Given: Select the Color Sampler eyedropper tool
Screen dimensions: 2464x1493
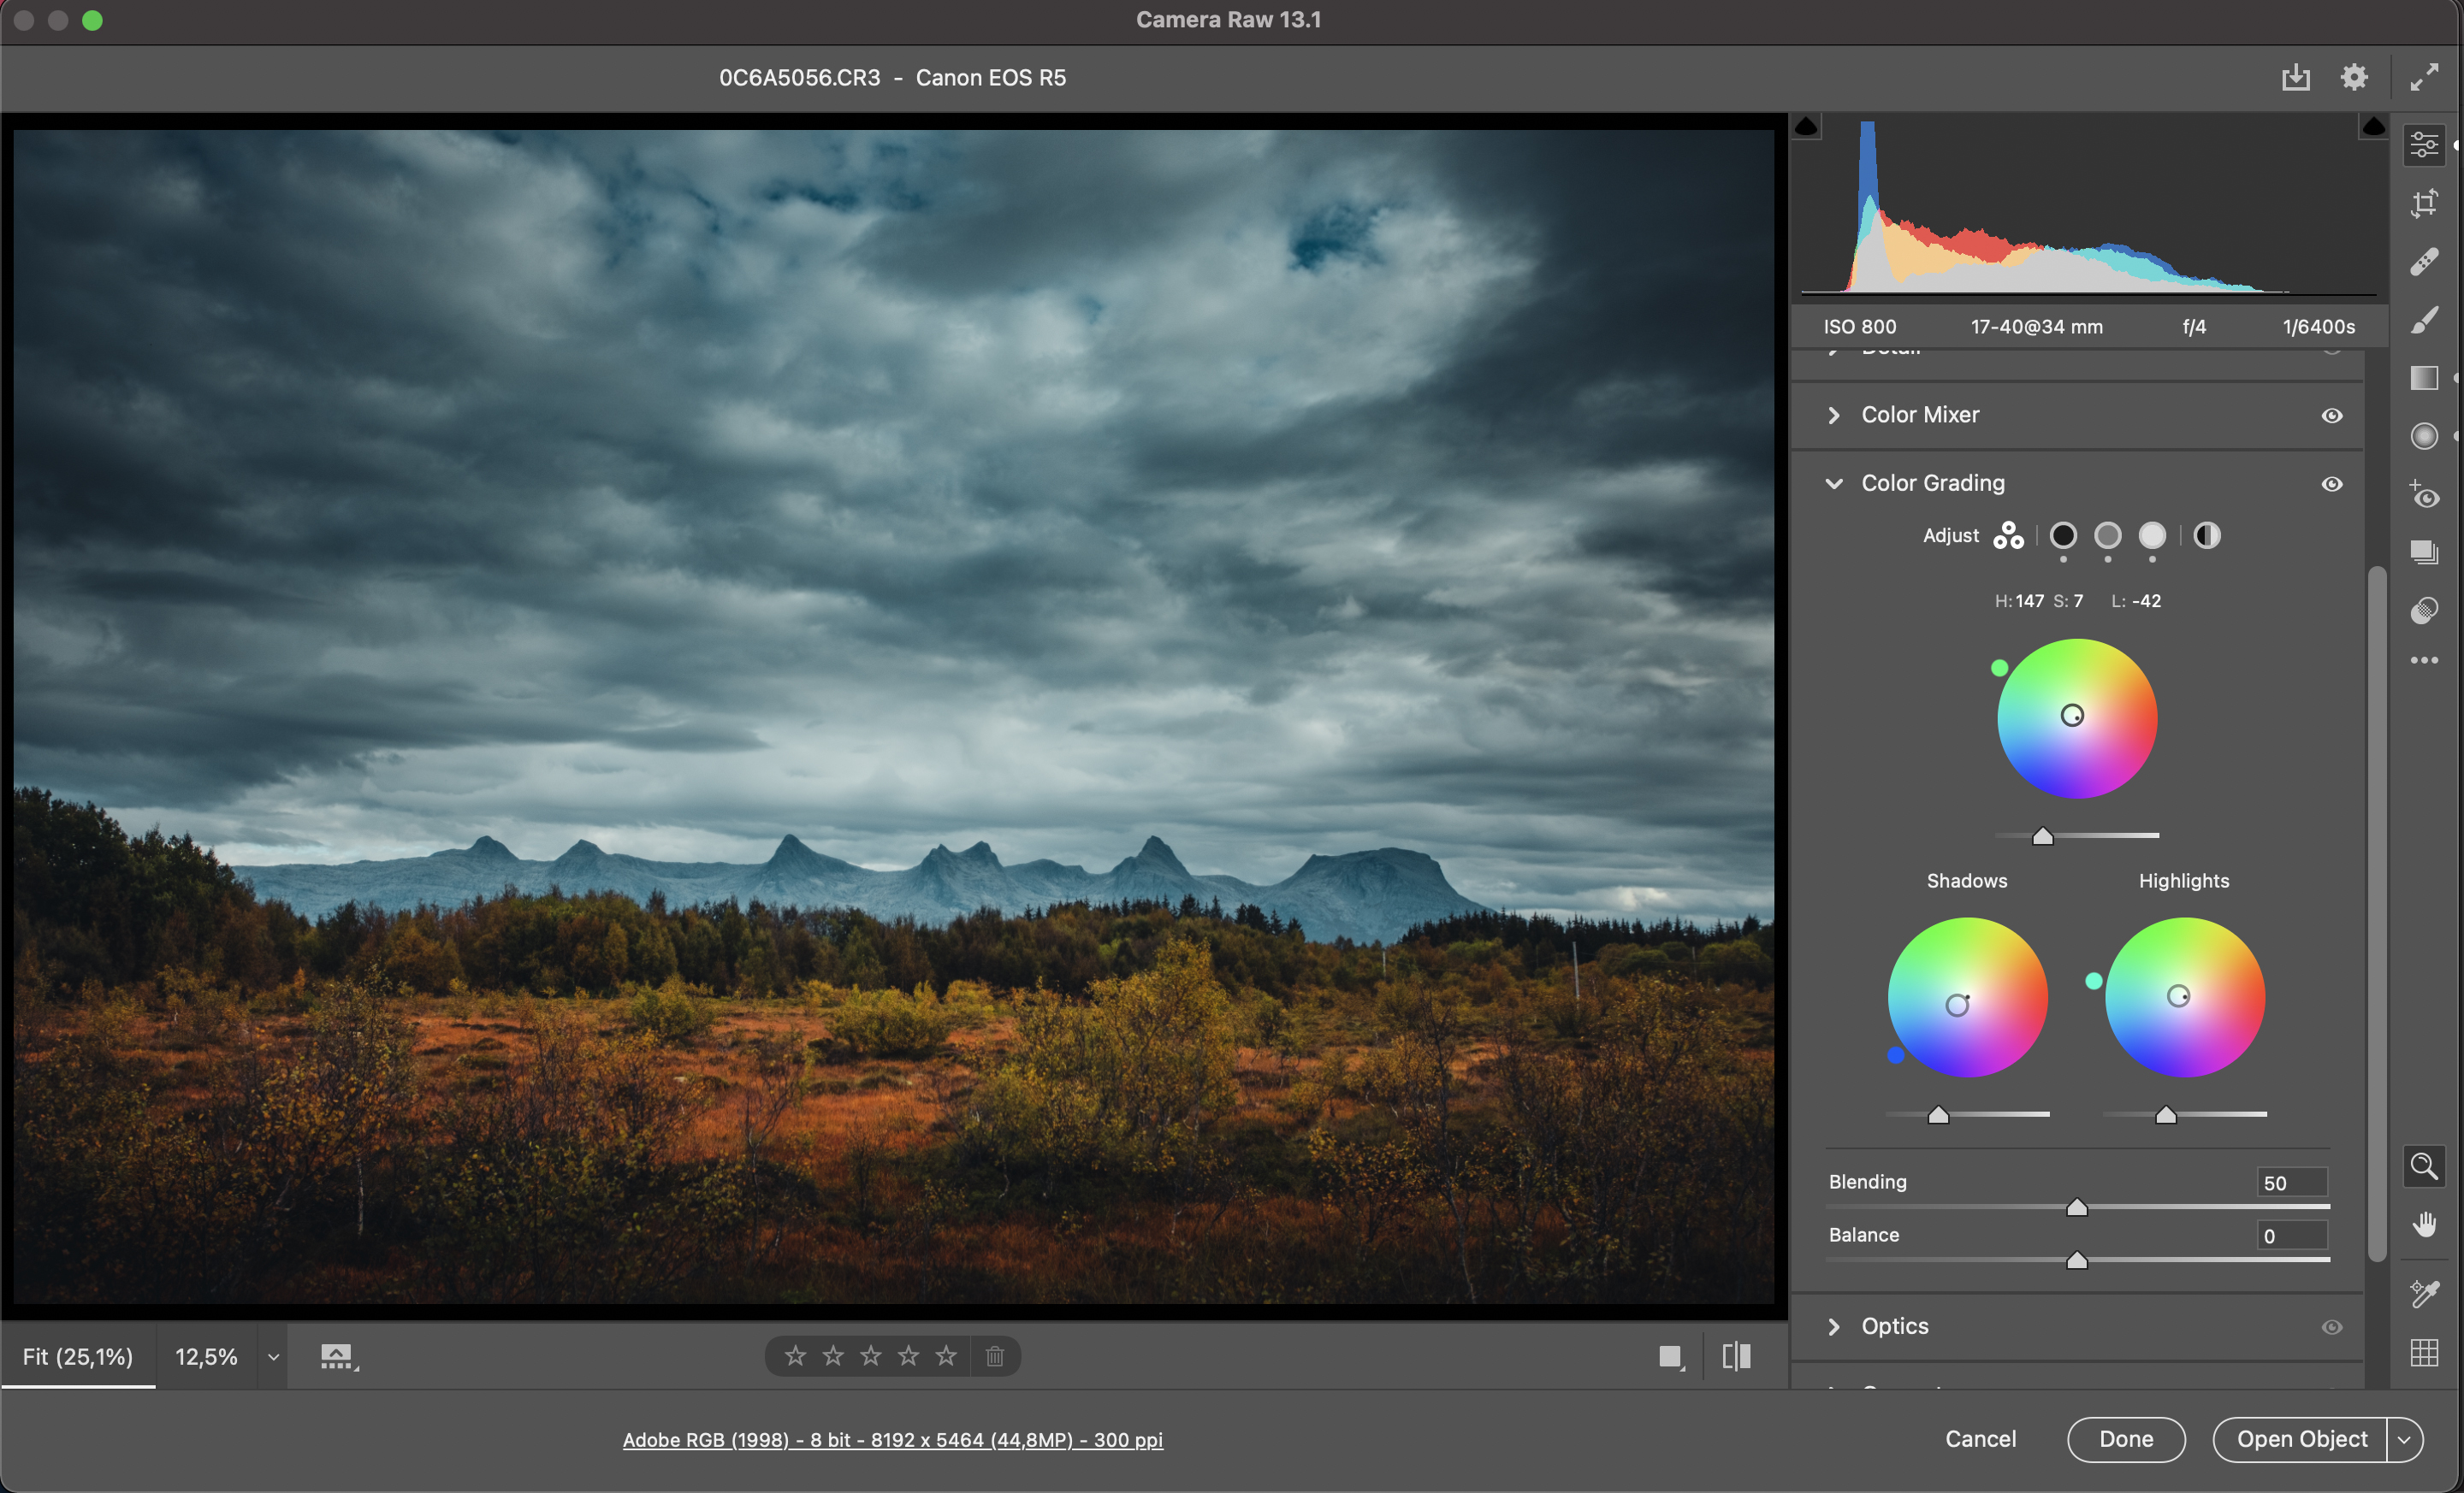Looking at the screenshot, I should coord(2424,1294).
